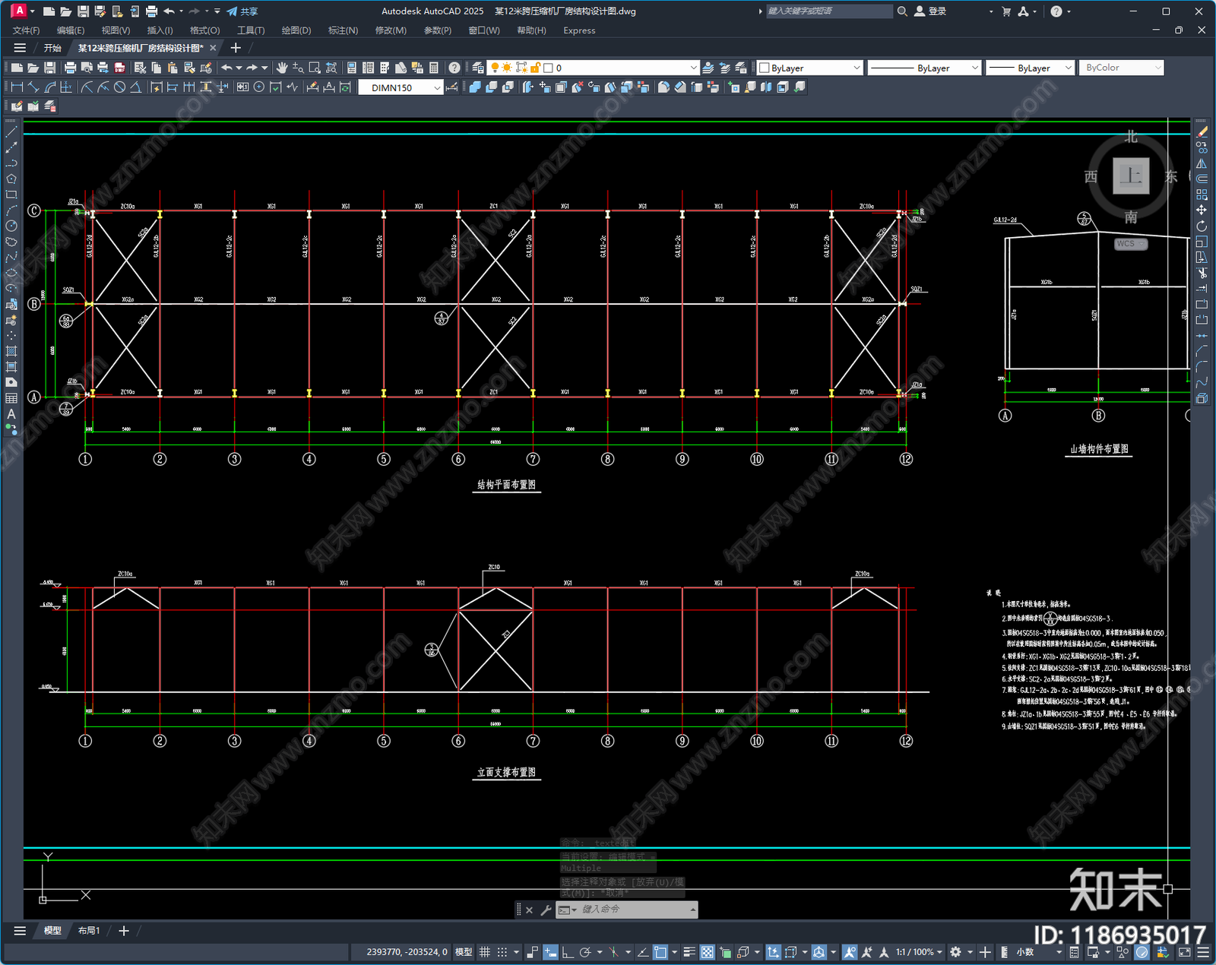Viewport: 1216px width, 965px height.
Task: Toggle the drawing grid display
Action: coord(484,952)
